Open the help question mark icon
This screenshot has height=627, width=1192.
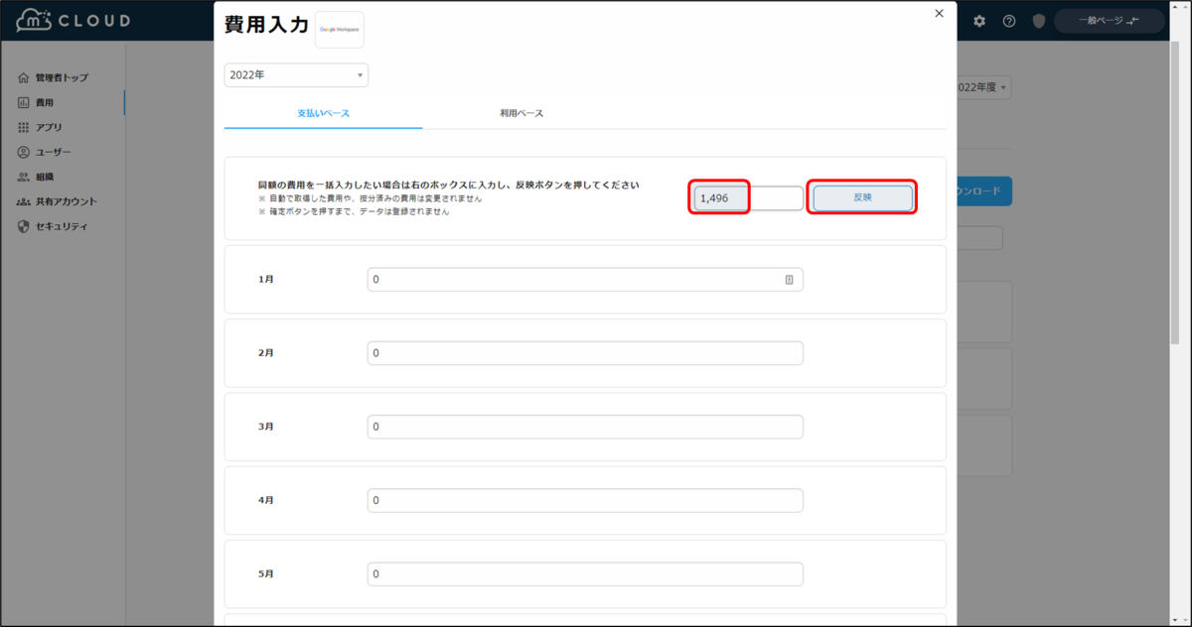tap(1009, 21)
